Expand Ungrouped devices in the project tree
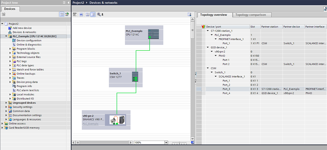This screenshot has width=327, height=150. click(x=6, y=103)
